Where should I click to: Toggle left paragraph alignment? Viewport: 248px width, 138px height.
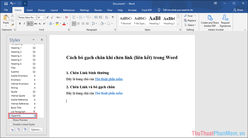click(74, 24)
